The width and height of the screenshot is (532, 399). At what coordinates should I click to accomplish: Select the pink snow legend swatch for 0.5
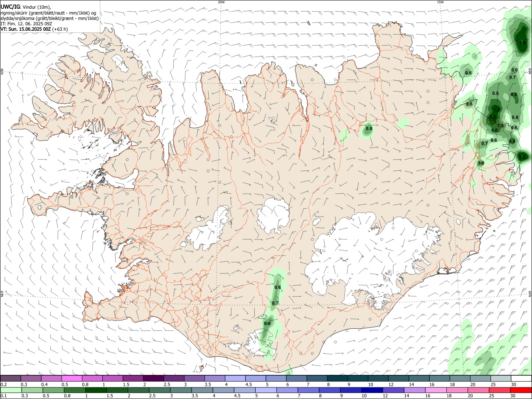(72, 378)
